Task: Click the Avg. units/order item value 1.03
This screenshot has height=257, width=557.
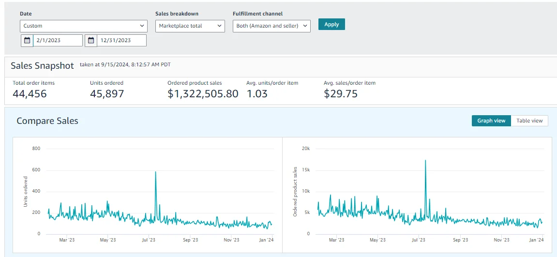Action: [x=257, y=94]
